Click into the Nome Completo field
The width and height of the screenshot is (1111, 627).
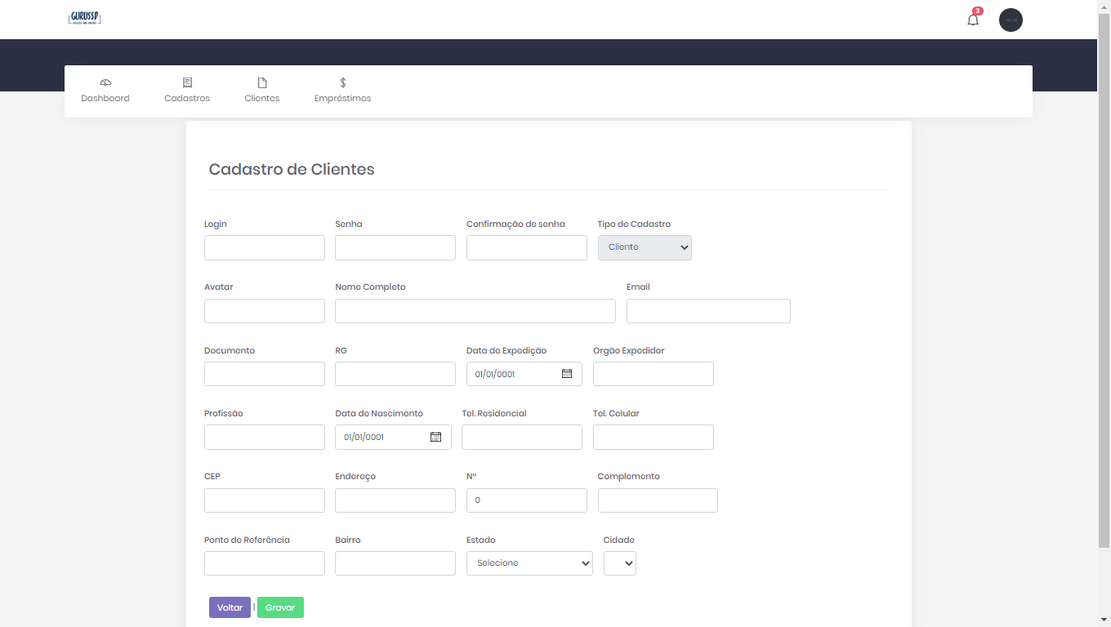[475, 311]
